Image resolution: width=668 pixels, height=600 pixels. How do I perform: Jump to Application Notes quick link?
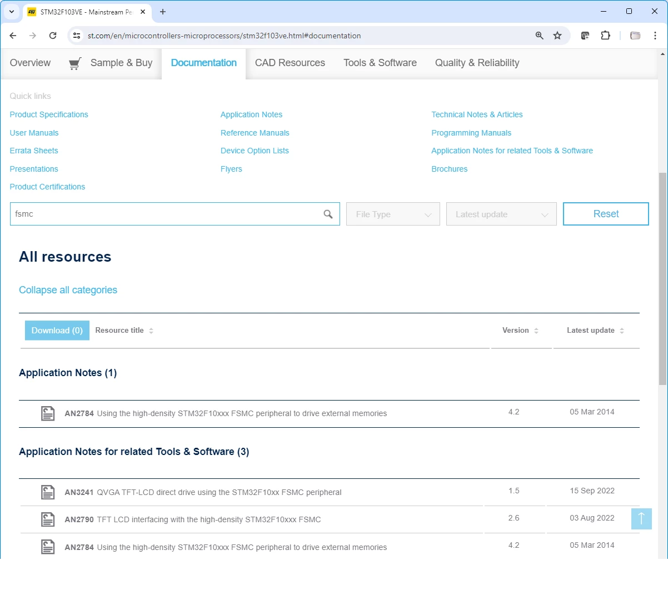pos(251,114)
